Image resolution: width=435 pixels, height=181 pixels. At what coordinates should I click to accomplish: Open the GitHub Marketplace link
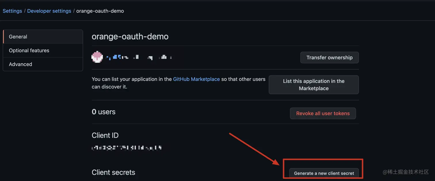(196, 79)
